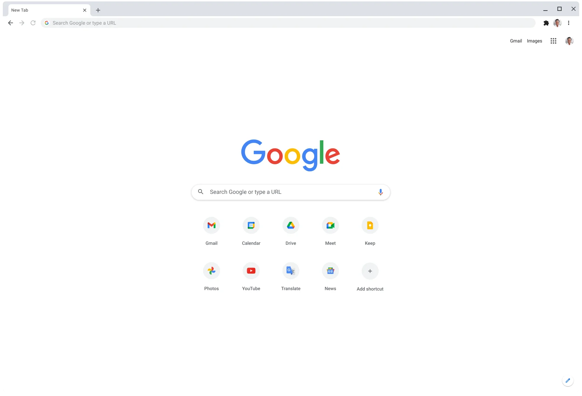The width and height of the screenshot is (582, 396).
Task: Open the Gmail shortcut icon
Action: pos(211,225)
